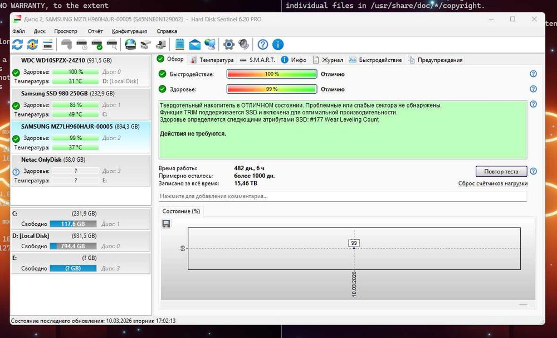Click the Здоровье 99 % gradient bar

[x=272, y=89]
